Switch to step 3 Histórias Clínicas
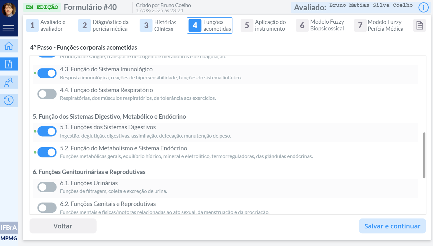This screenshot has width=438, height=246. tap(158, 26)
